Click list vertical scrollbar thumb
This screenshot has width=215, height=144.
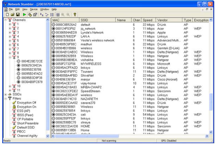coord(211,102)
